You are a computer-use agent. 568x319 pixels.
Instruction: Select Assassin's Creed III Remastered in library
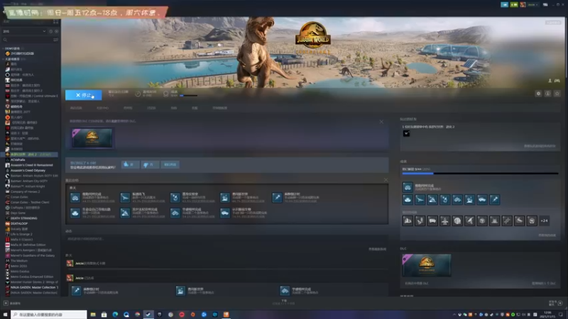31,165
